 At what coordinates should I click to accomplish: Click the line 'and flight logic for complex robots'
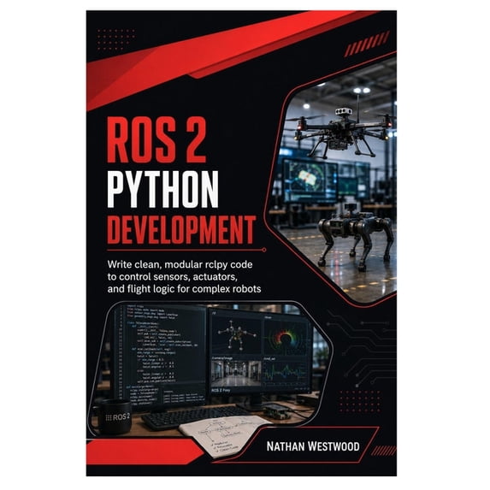[184, 289]
